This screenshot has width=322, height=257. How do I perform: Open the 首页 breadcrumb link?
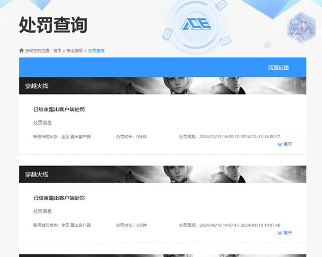[58, 51]
